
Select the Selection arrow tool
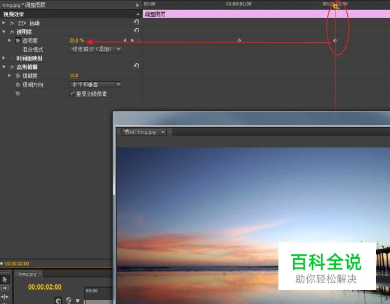[5, 279]
